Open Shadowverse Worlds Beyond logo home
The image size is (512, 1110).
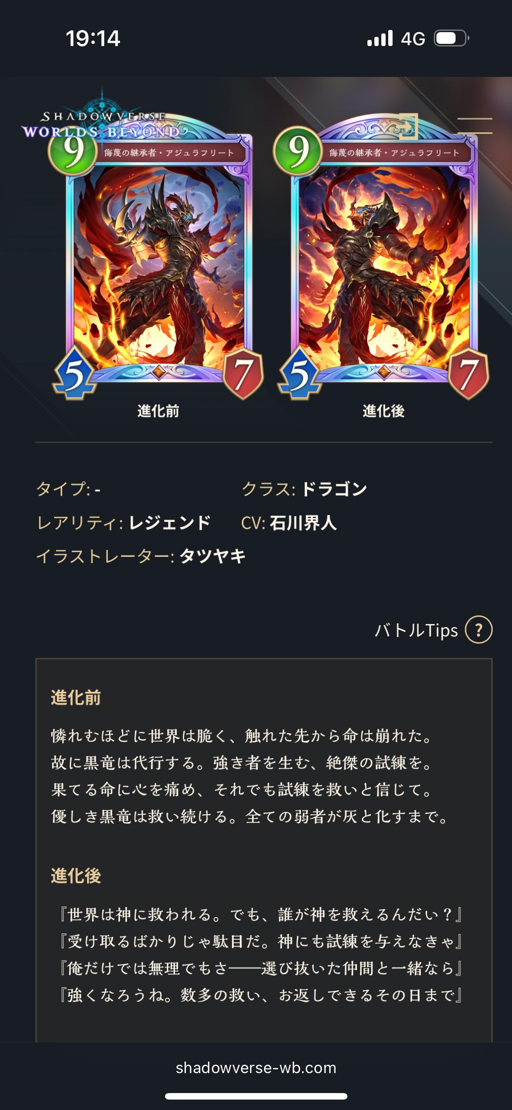(101, 124)
